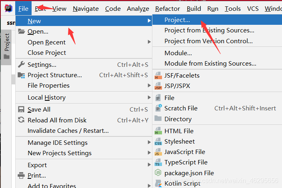Image resolution: width=282 pixels, height=188 pixels.
Task: Open the Project side panel tab
Action: [7, 43]
